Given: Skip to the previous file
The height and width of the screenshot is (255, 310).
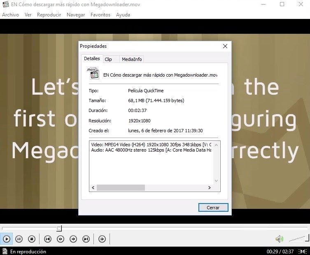Looking at the screenshot, I should pos(48,239).
